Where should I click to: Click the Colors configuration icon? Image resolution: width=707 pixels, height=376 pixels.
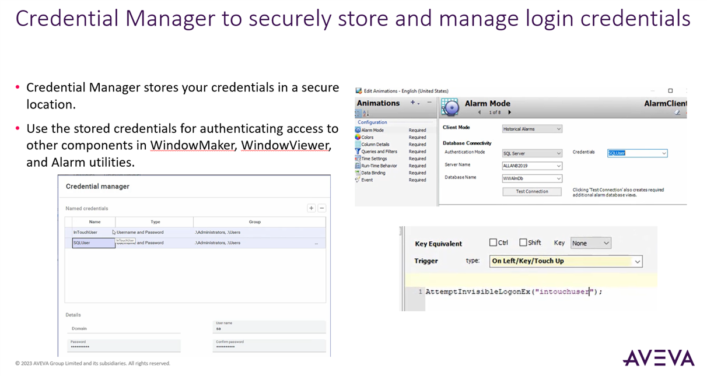358,137
